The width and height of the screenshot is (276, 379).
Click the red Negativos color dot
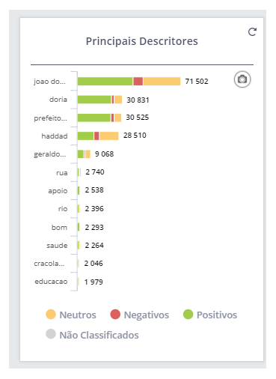[x=115, y=315]
